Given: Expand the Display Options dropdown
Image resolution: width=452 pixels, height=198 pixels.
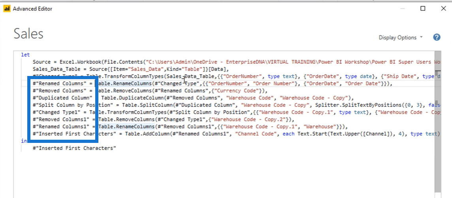Looking at the screenshot, I should 400,37.
